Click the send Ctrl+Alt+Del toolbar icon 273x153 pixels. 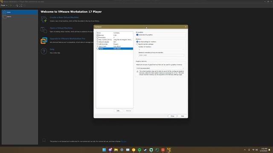(x=17, y=6)
